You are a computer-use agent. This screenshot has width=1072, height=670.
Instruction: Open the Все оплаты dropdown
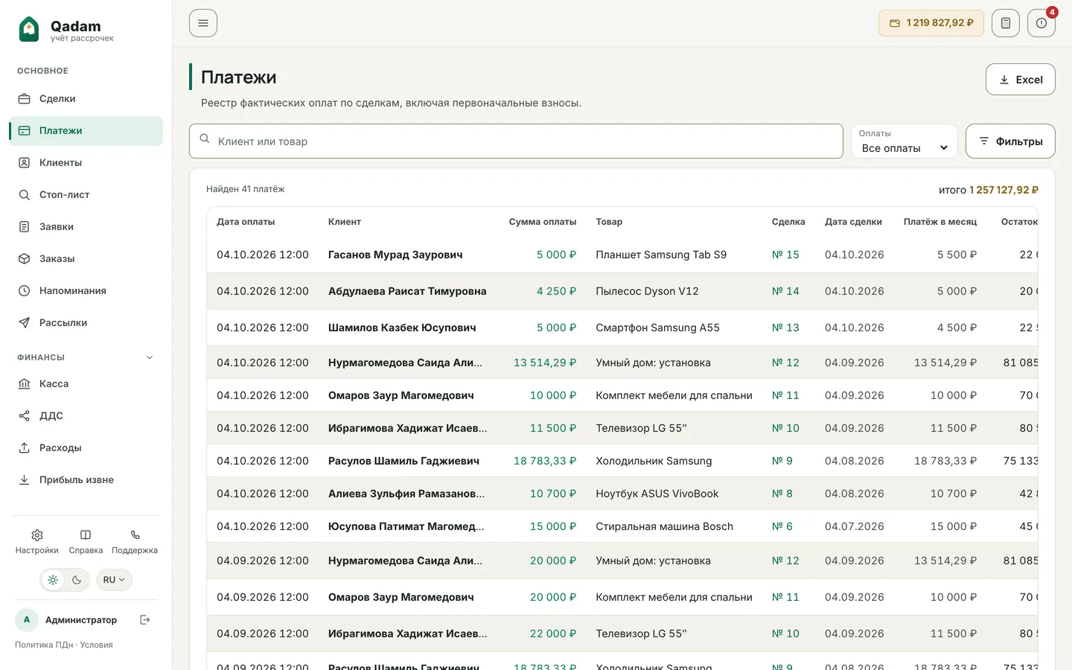coord(904,141)
